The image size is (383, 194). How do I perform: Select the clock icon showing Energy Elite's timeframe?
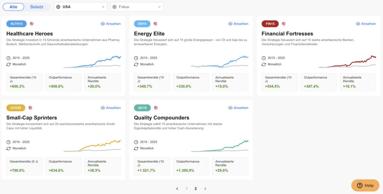(136, 58)
